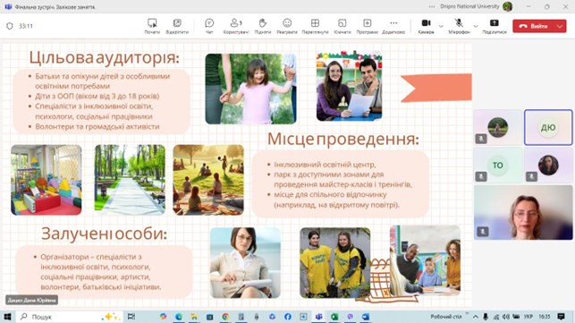
Task: Unmute the microphone (Мікрофон)
Action: [459, 26]
